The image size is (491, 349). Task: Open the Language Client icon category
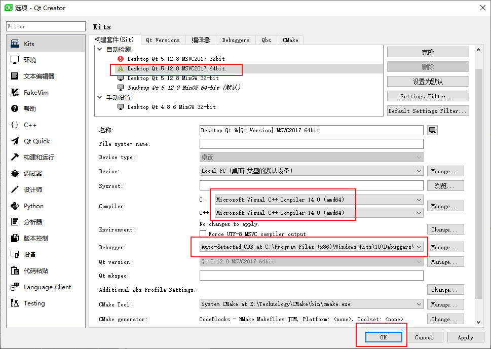click(14, 287)
